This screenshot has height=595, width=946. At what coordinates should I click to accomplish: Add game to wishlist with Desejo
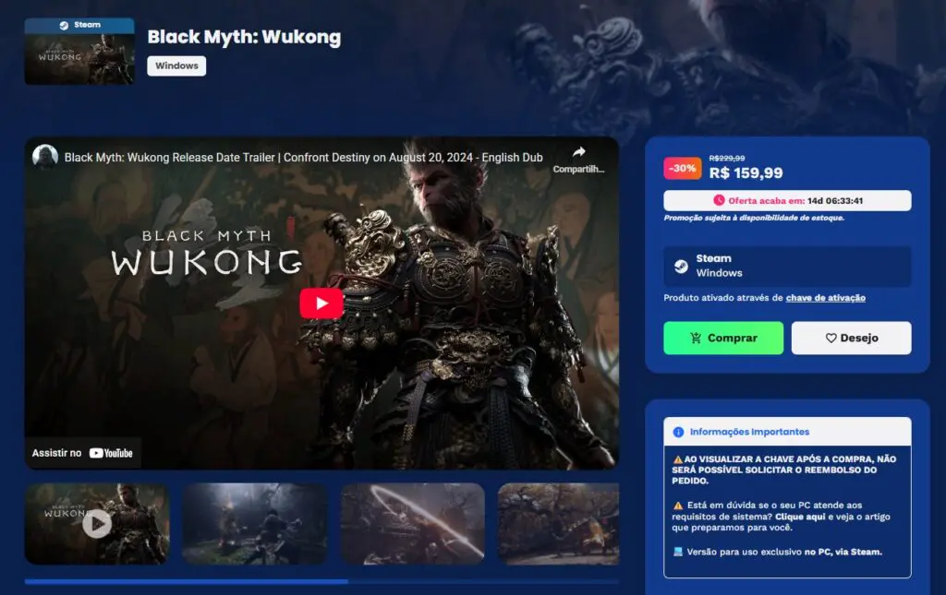[851, 339]
